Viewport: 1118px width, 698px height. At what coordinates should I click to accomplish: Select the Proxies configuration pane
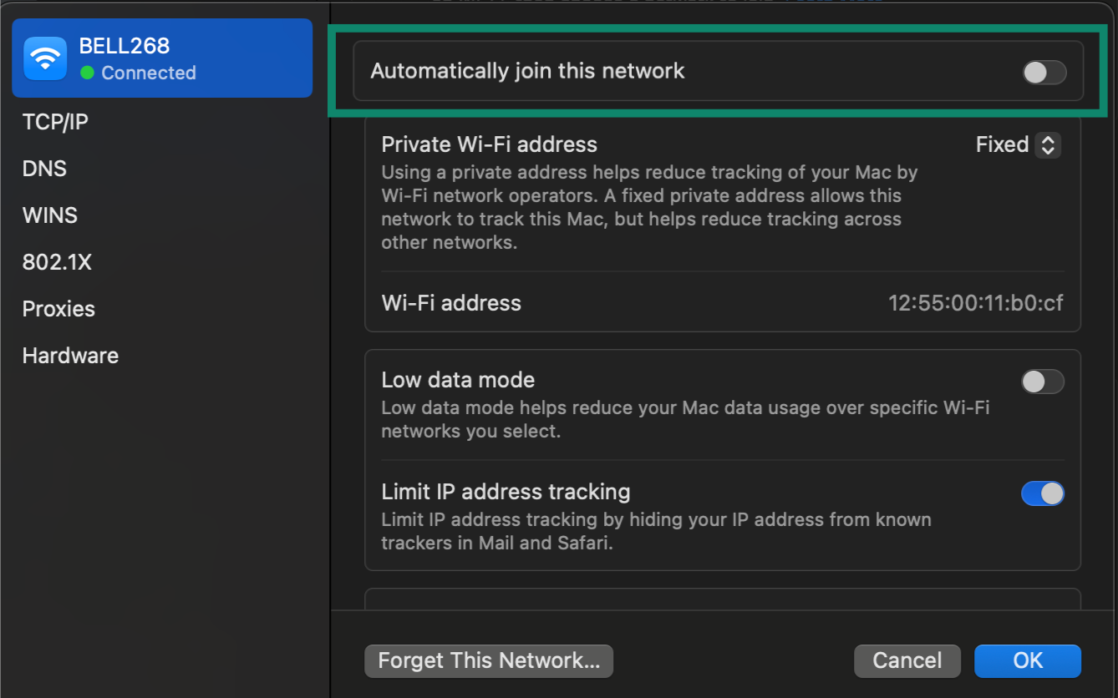point(58,308)
